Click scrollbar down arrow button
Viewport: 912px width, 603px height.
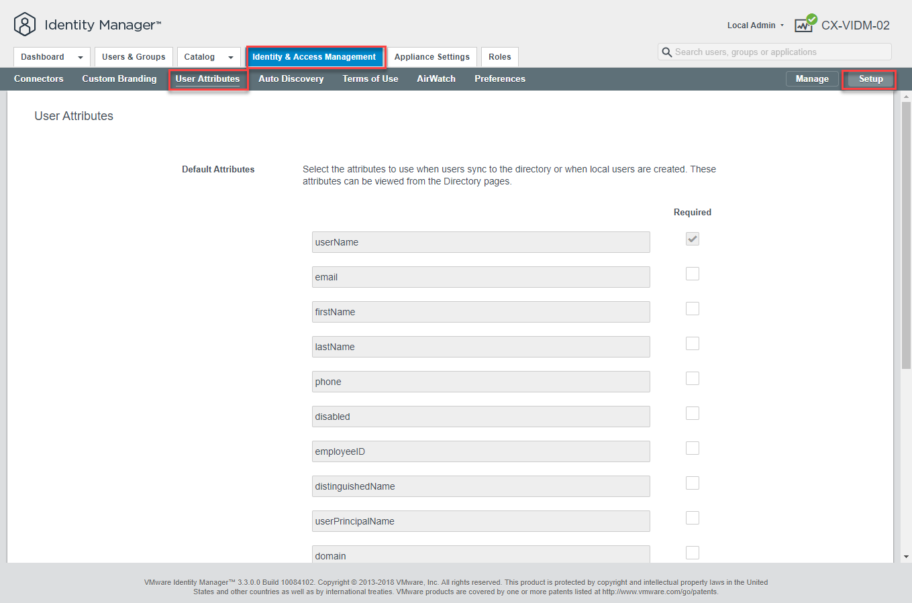pyautogui.click(x=906, y=556)
